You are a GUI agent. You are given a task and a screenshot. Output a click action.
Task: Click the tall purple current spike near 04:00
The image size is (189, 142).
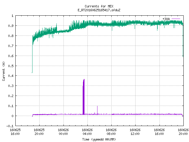click(x=84, y=97)
